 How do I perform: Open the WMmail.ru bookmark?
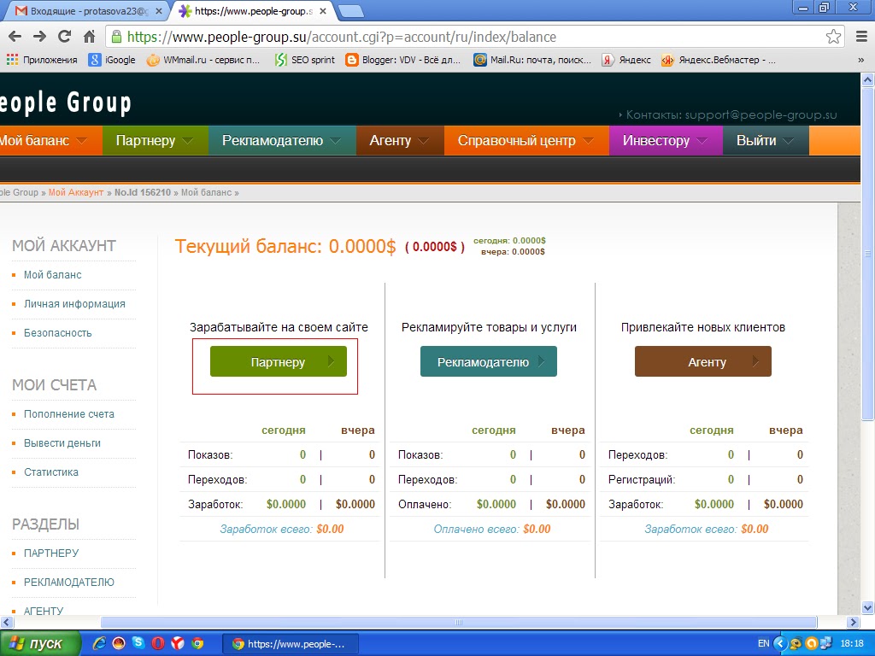point(203,60)
